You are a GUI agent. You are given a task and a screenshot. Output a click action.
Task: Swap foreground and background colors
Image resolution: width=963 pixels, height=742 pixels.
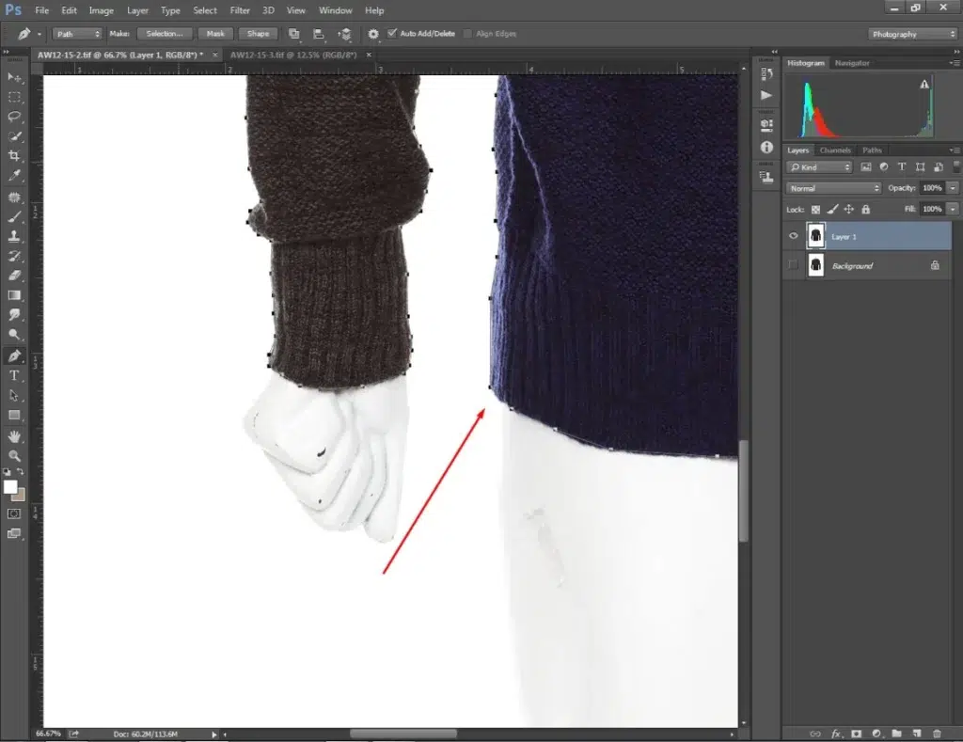pyautogui.click(x=21, y=472)
